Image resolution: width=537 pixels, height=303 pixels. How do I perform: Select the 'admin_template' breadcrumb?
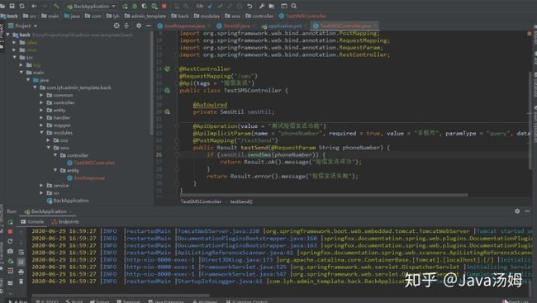click(x=145, y=16)
